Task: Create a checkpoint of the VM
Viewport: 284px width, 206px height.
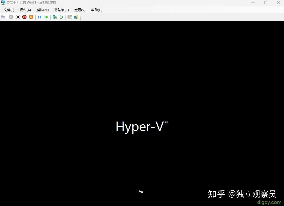Action: [55, 17]
